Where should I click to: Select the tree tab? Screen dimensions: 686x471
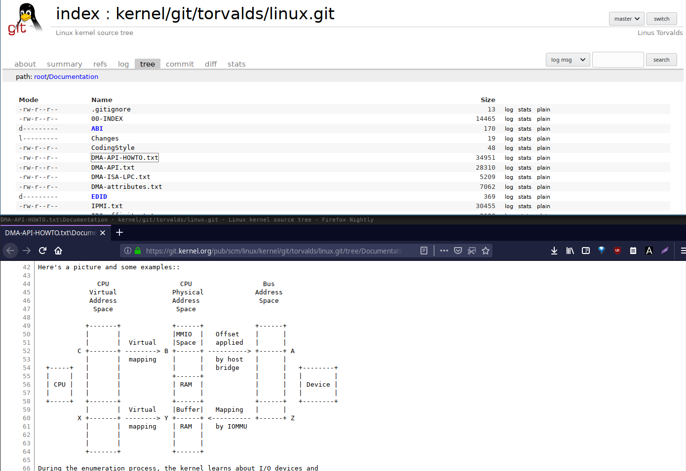(x=148, y=64)
